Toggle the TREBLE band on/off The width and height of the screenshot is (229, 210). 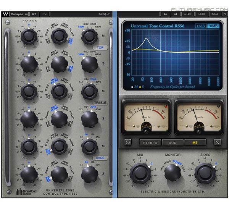tap(100, 103)
